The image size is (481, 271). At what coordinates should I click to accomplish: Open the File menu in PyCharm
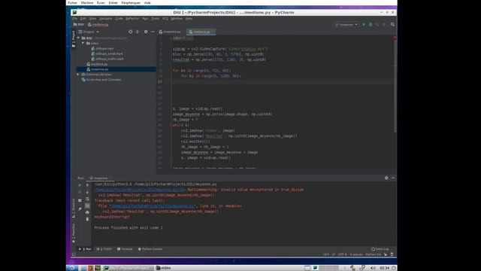coord(74,18)
